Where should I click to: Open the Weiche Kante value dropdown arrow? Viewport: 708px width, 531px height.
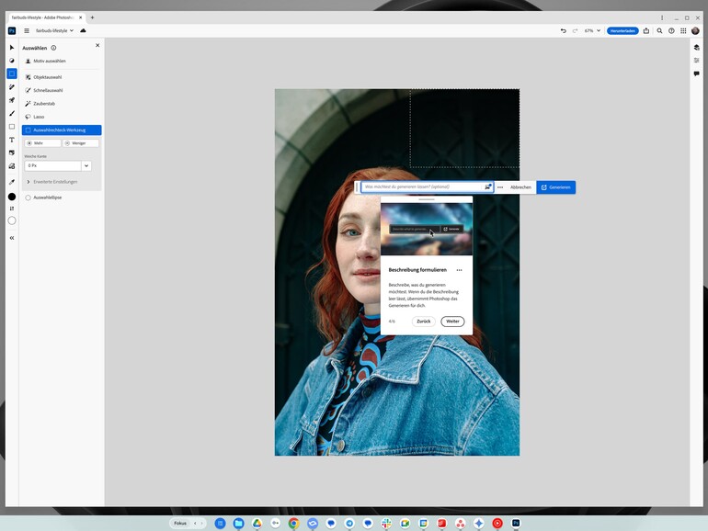click(x=86, y=165)
